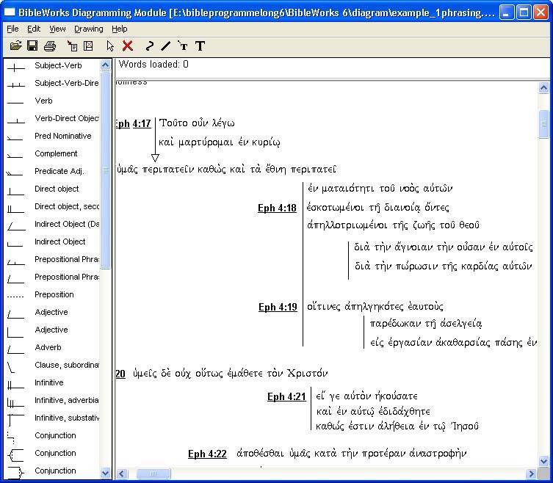The height and width of the screenshot is (483, 553).
Task: Select the last Conjunction list entry
Action: [55, 471]
